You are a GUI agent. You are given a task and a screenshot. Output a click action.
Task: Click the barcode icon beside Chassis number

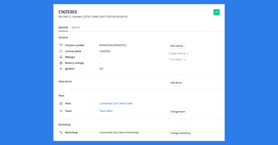coord(61,45)
